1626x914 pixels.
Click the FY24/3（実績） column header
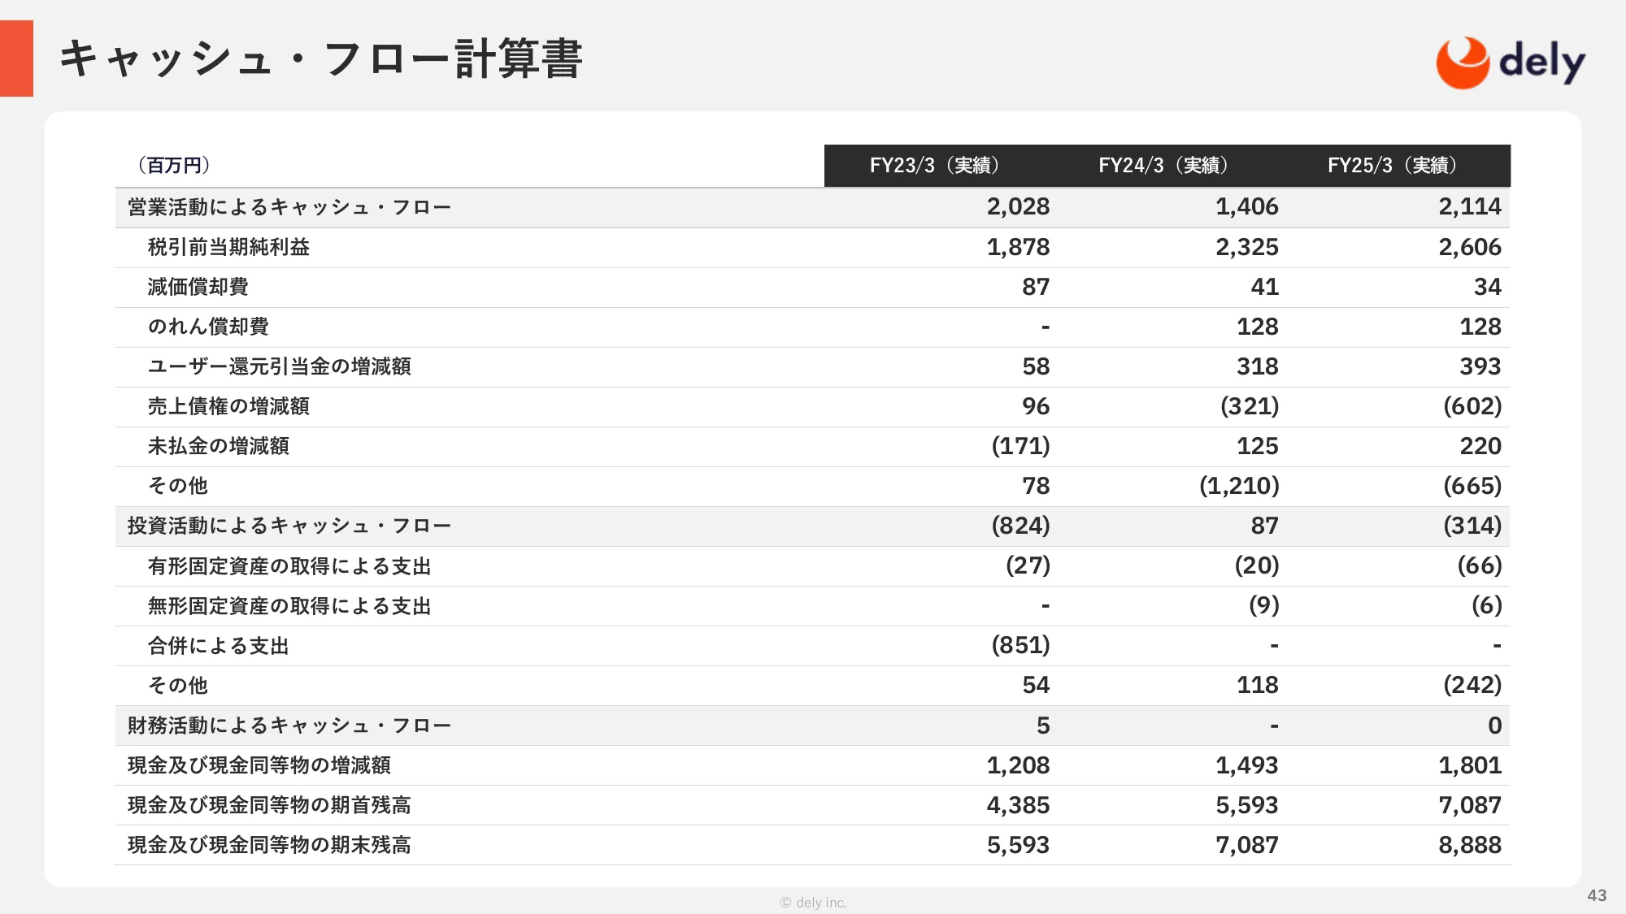coord(1163,166)
